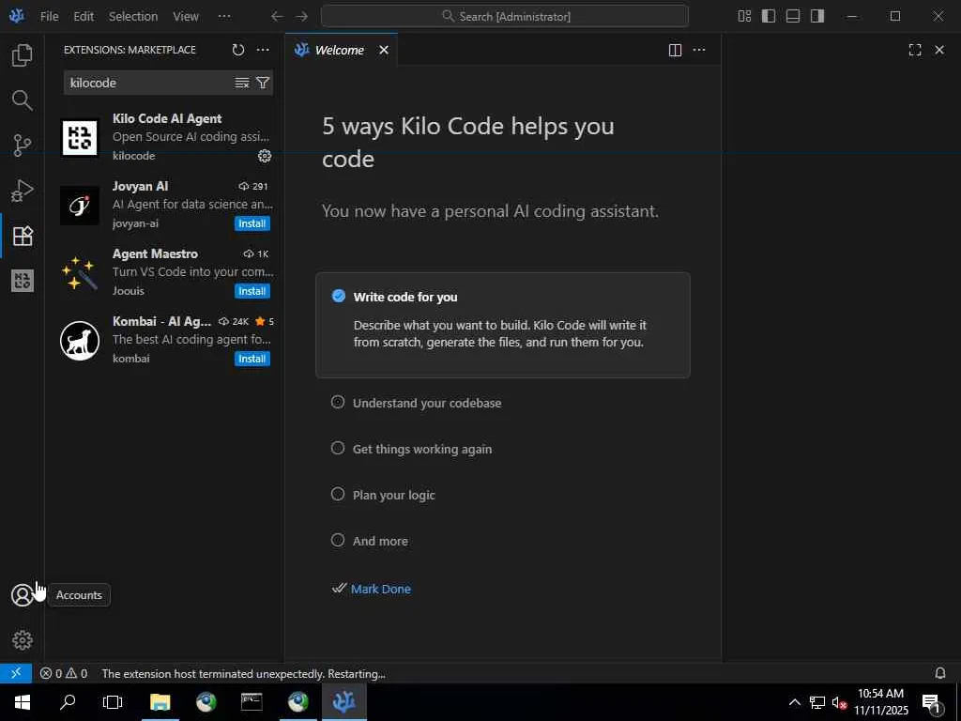Expand the overflow menu ellipsis in menu bar

pos(224,17)
